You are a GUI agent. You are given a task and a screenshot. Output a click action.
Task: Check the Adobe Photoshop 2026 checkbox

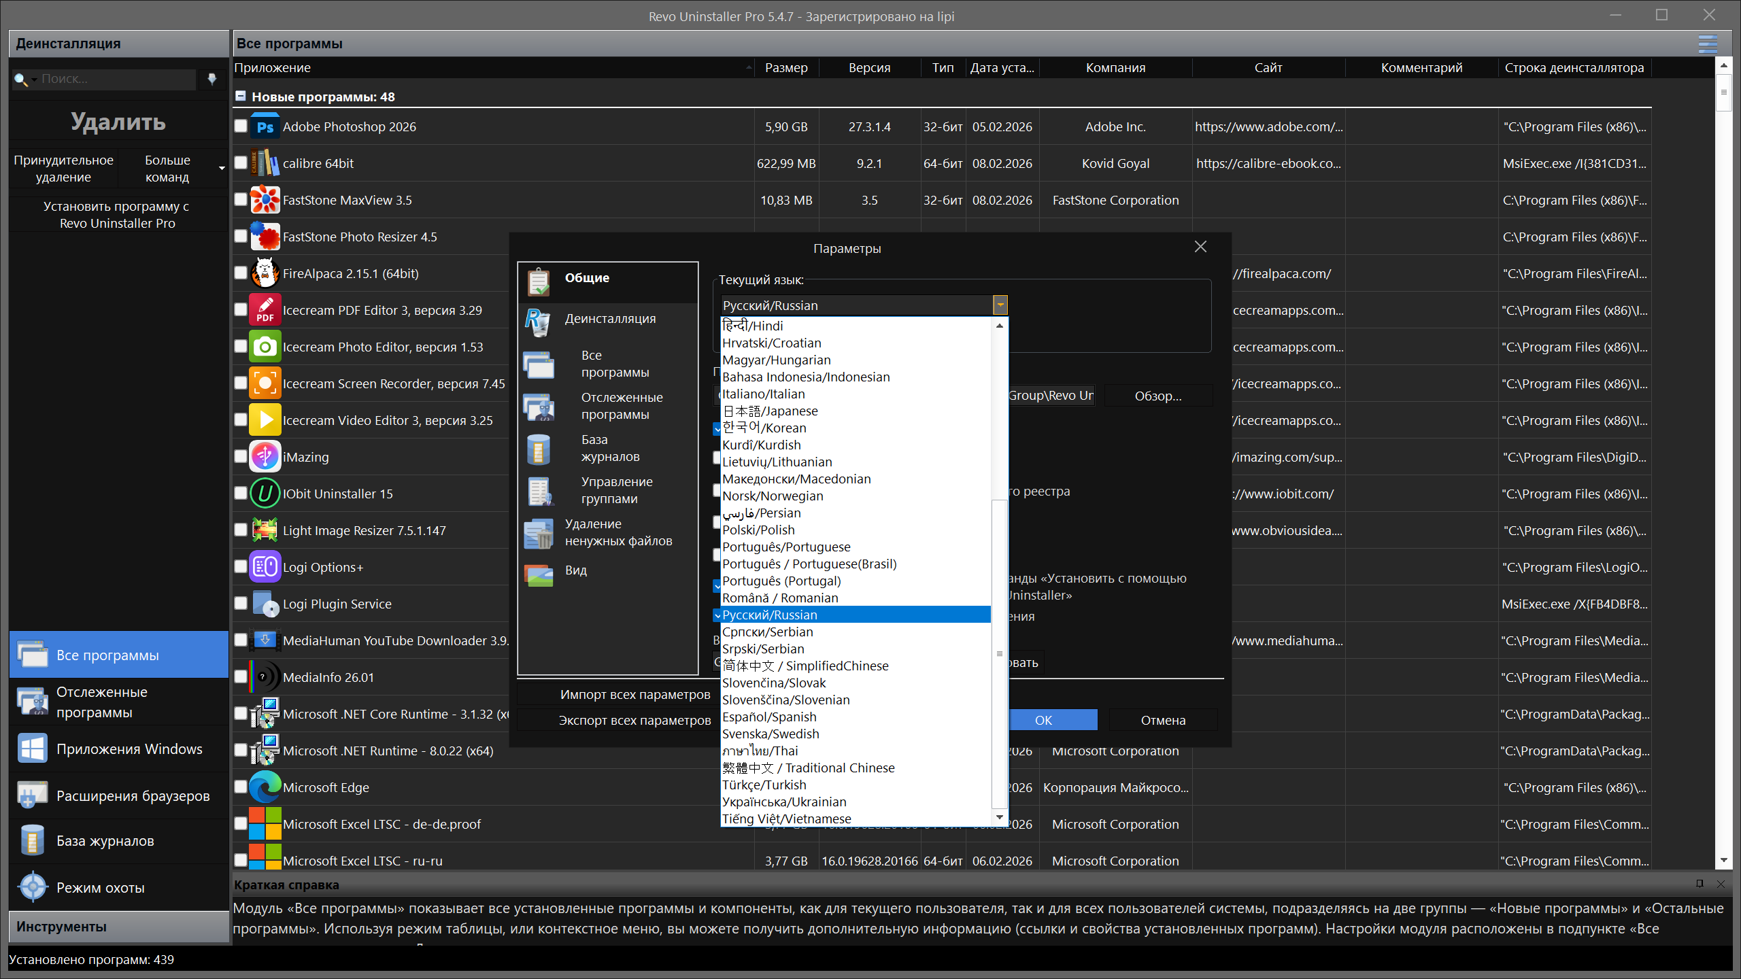coord(241,126)
